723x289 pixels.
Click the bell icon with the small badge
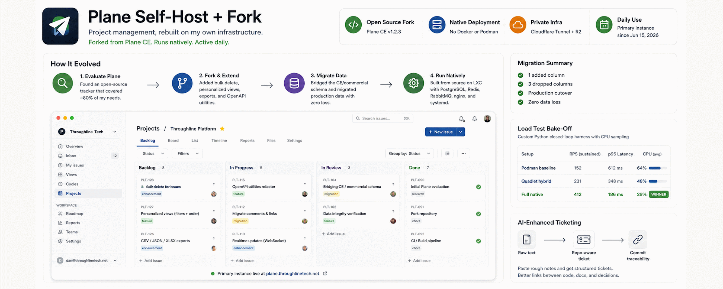[x=462, y=119]
